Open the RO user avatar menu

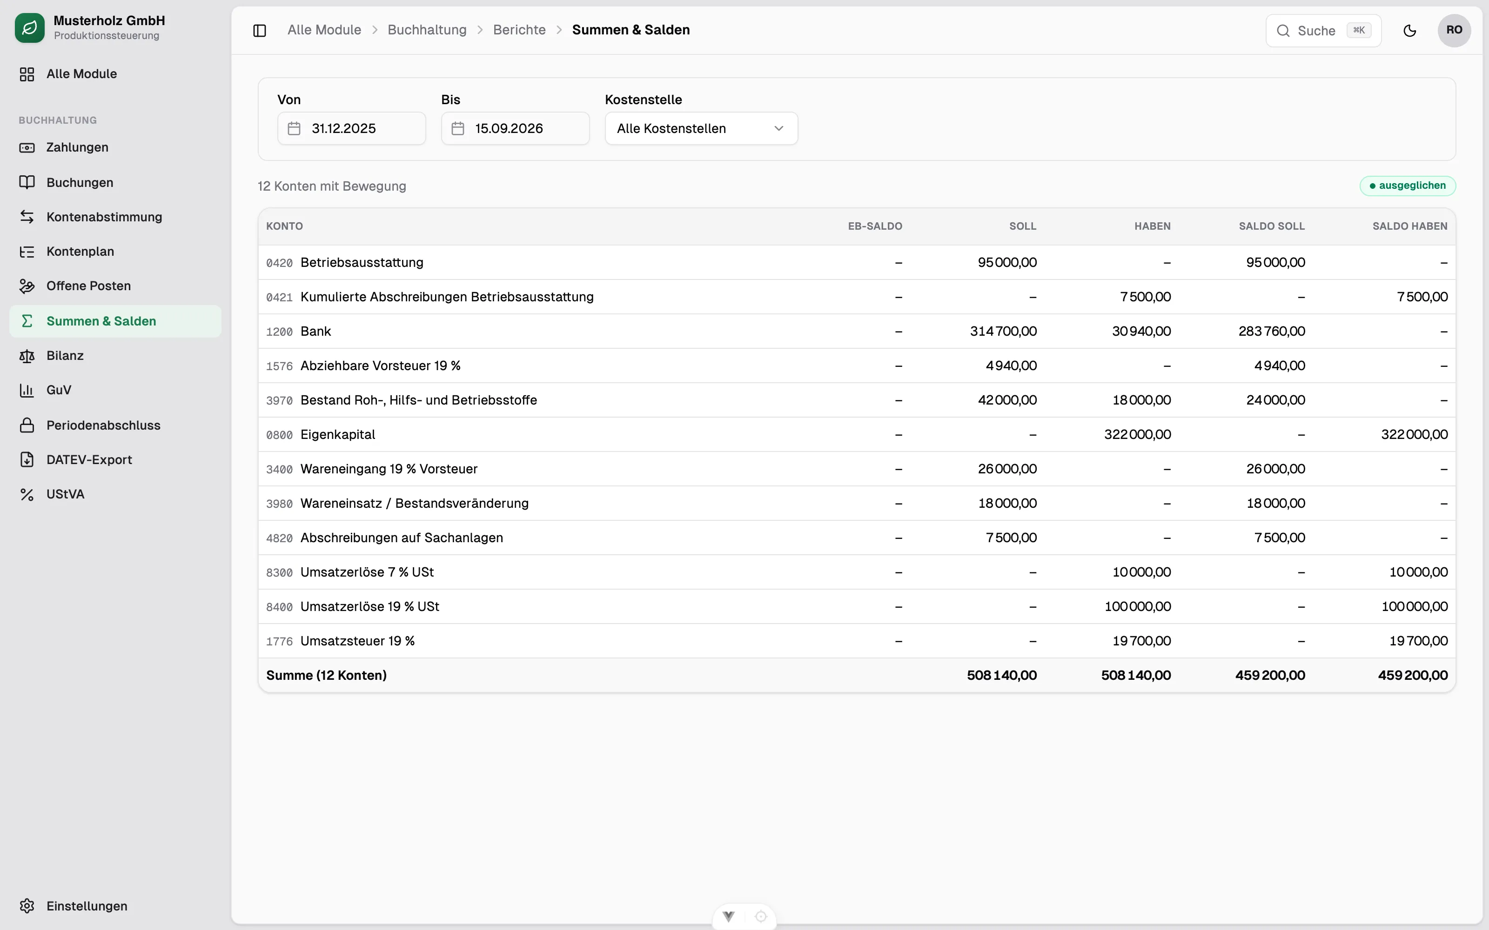pos(1454,30)
